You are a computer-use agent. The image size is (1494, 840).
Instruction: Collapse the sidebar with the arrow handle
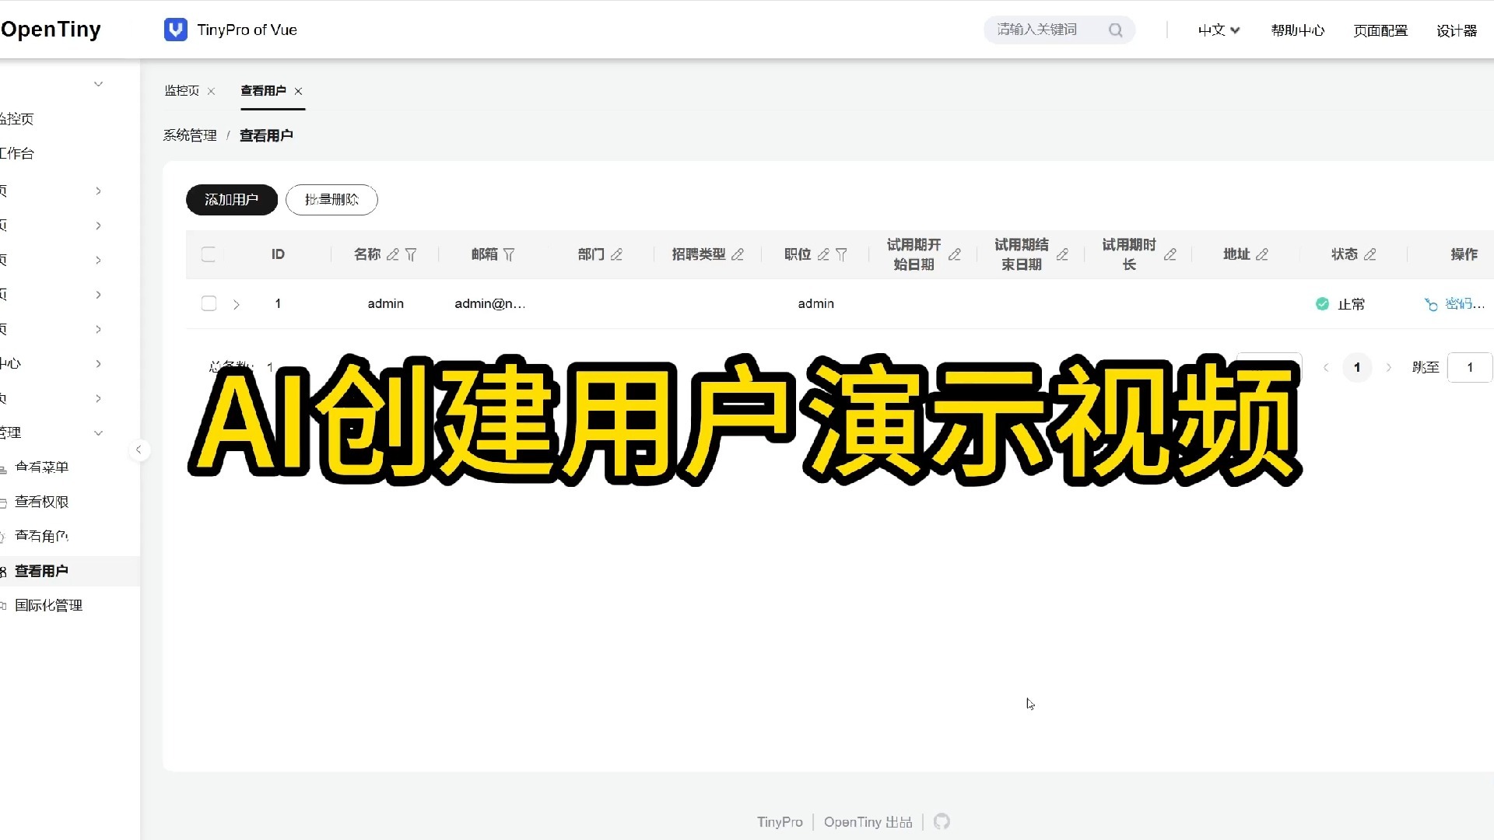click(x=139, y=450)
